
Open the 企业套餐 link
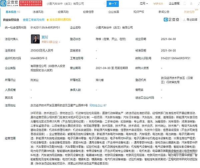tap(174, 4)
